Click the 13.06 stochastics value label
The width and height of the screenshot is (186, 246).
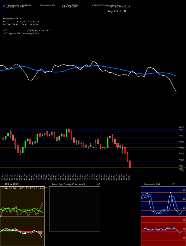coord(181,213)
